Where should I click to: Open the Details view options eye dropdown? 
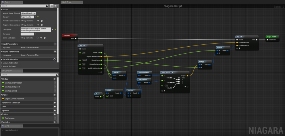pos(56,6)
